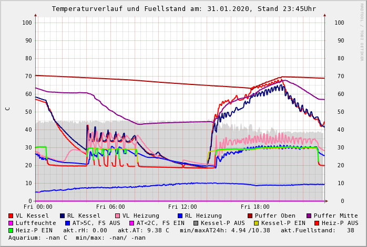Click the Fri 06:00 time axis label
This screenshot has width=367, height=247.
coord(110,207)
